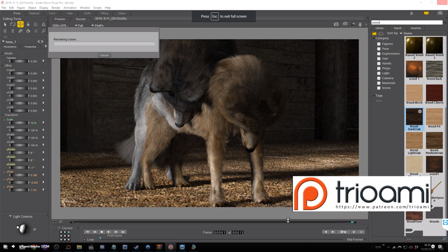
Task: Pick the Magnifier tool in Editing Tools
Action: pos(43,31)
